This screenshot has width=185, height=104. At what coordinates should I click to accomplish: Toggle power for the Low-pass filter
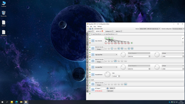[93, 67]
